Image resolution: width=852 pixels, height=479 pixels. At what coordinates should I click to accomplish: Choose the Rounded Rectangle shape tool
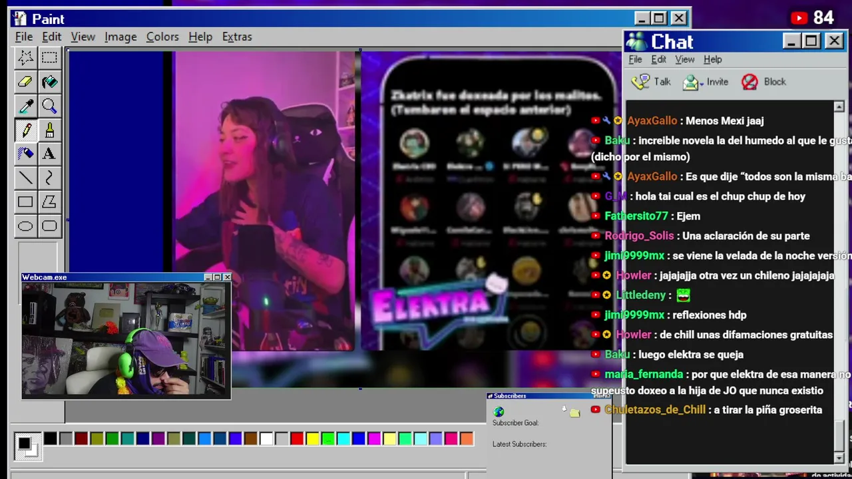tap(49, 226)
